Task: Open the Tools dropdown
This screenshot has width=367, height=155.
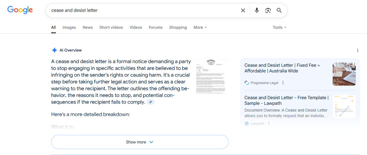Action: point(279,27)
